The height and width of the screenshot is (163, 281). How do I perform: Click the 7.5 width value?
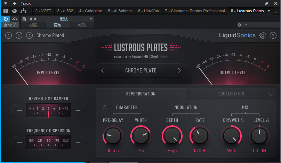(x=141, y=150)
